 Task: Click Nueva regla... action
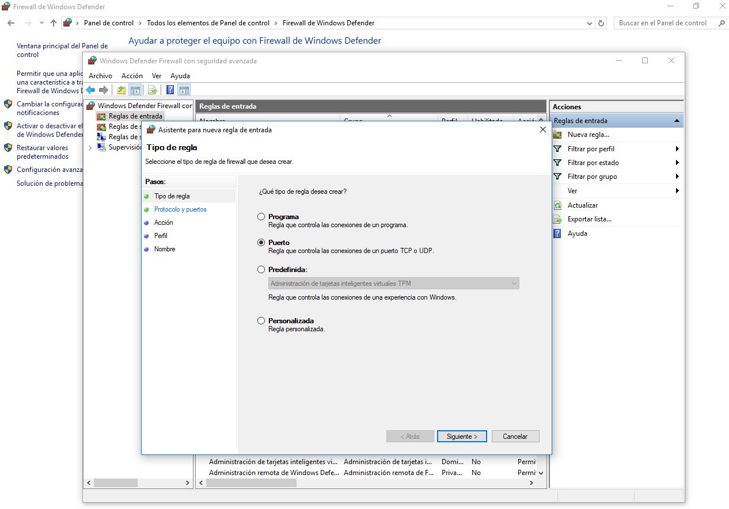[x=588, y=135]
